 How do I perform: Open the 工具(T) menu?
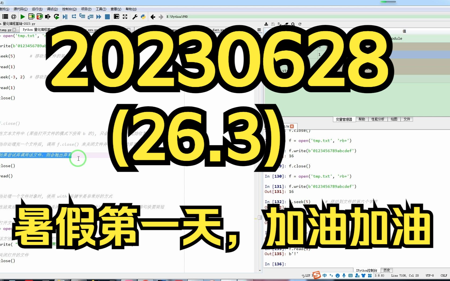tap(101, 9)
